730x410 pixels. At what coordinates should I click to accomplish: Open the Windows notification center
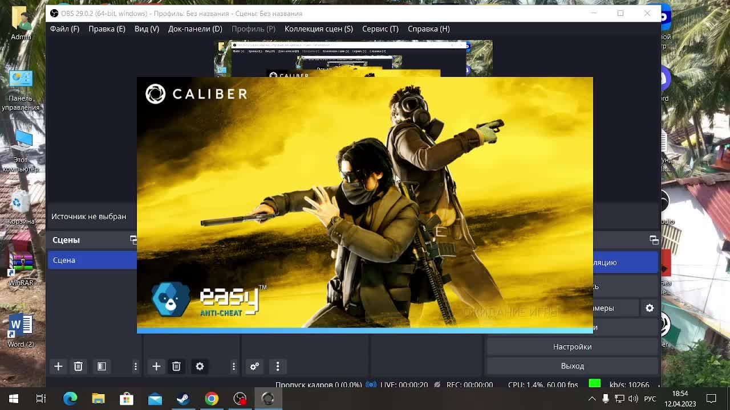point(711,399)
